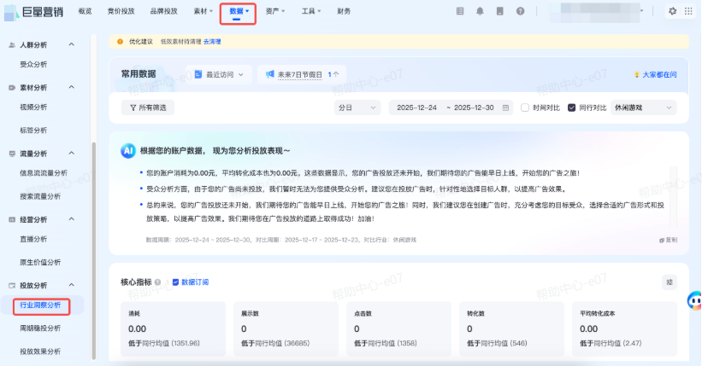Click the 投放分析 section icon
The width and height of the screenshot is (702, 366).
click(12, 285)
